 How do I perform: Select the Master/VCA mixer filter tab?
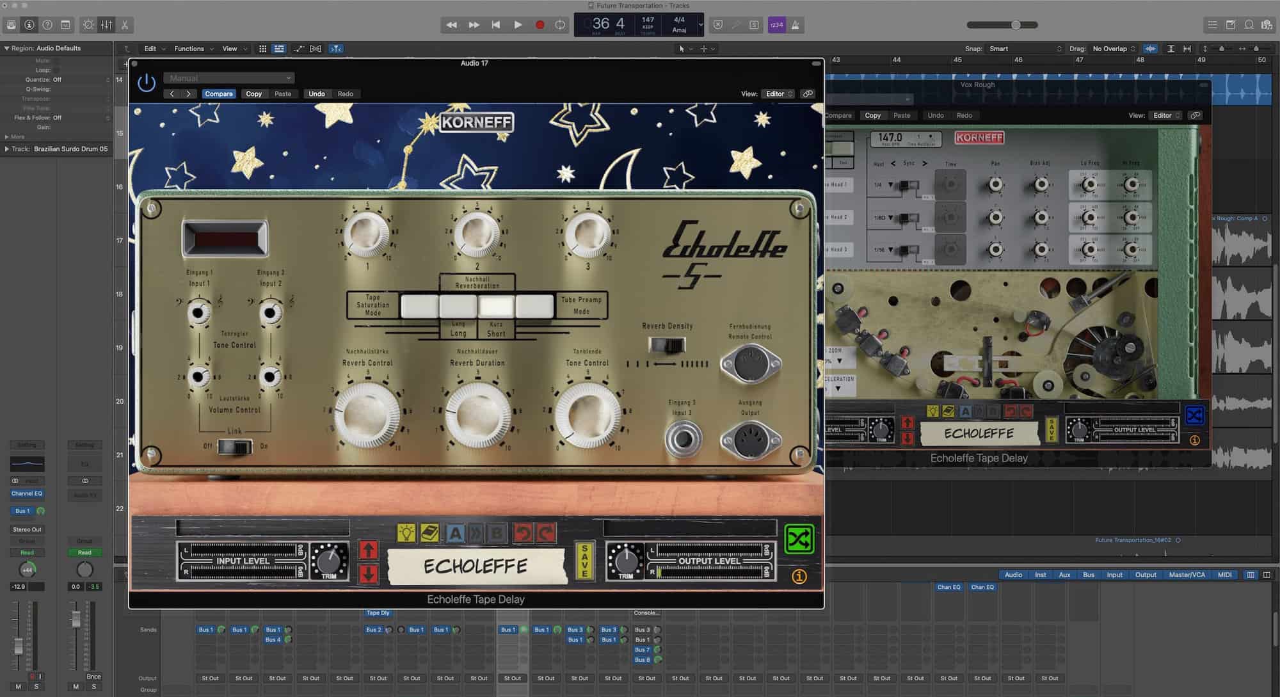pos(1187,575)
